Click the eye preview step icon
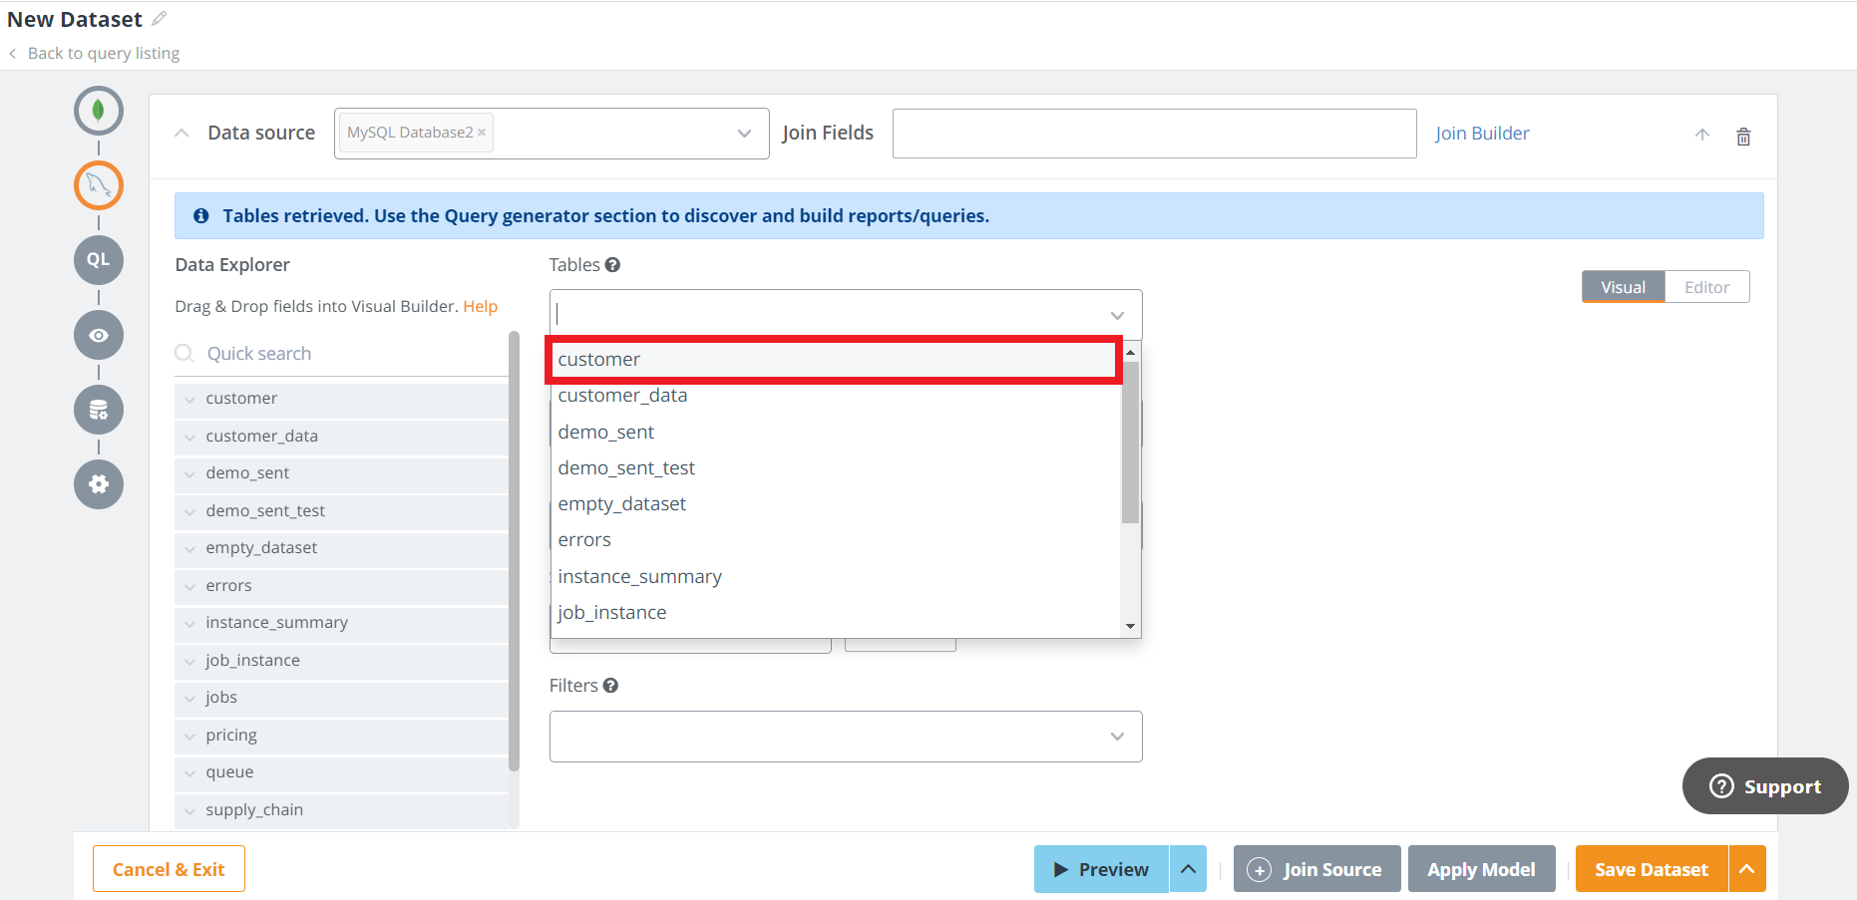Viewport: 1857px width, 900px height. 98,335
